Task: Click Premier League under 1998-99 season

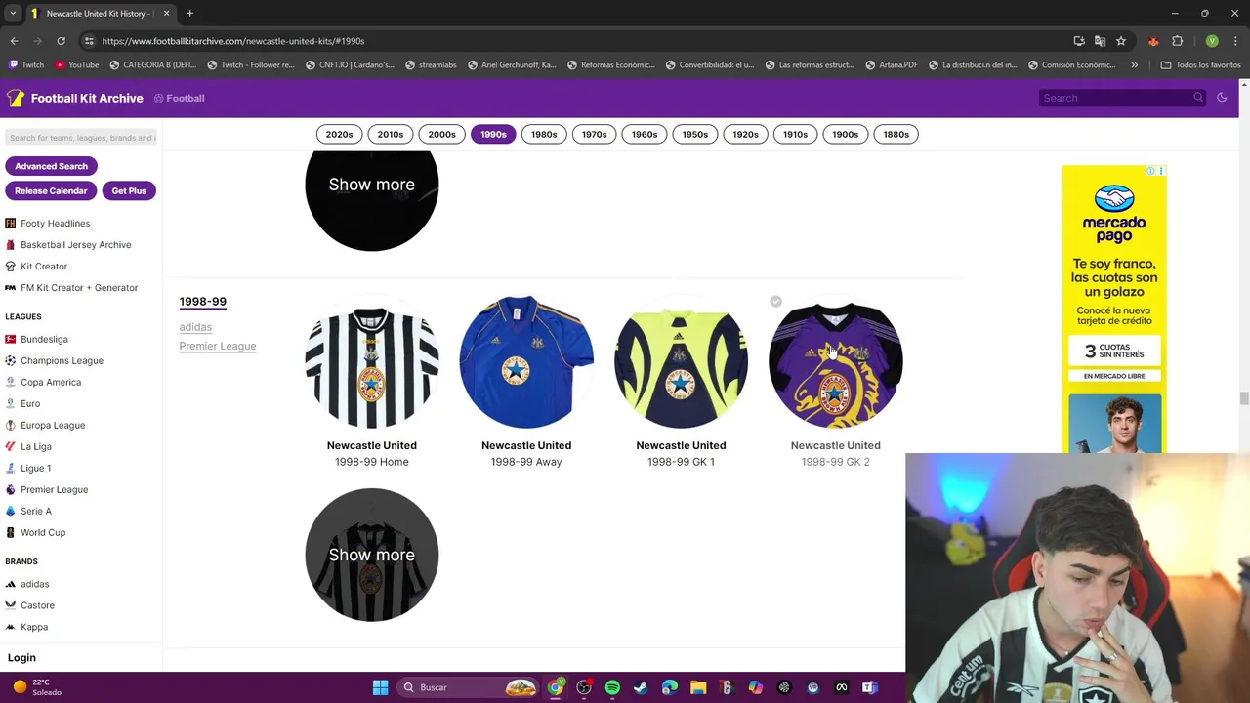Action: [218, 346]
